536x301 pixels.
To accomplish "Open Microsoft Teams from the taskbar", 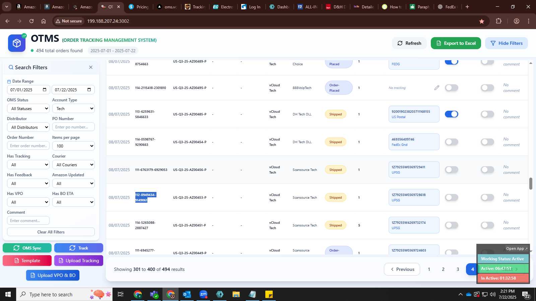I will click(x=154, y=294).
